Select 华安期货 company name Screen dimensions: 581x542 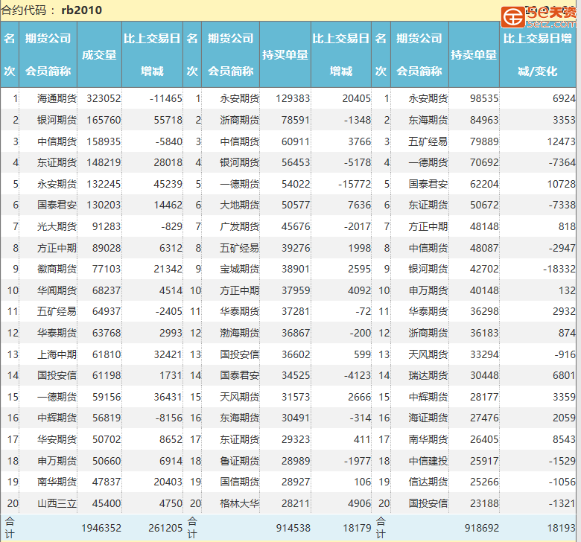tap(57, 439)
